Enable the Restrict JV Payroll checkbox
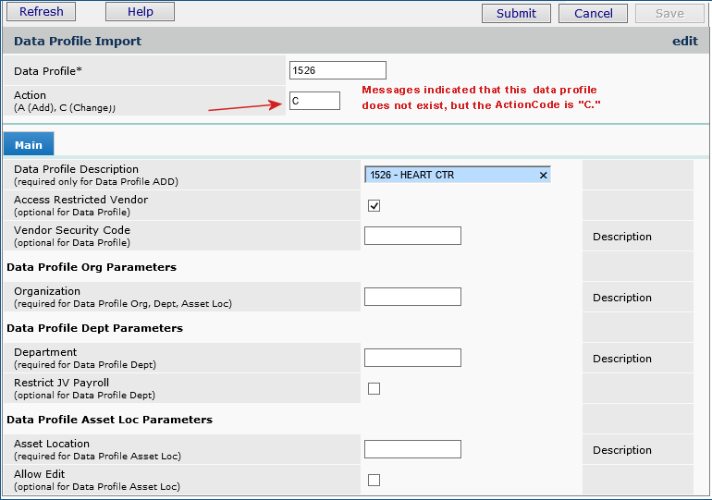This screenshot has width=712, height=500. [374, 388]
